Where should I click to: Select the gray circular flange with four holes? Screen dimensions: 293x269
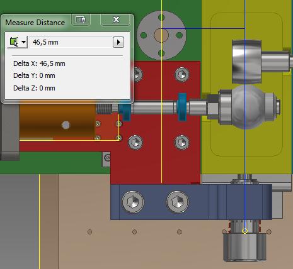(161, 35)
